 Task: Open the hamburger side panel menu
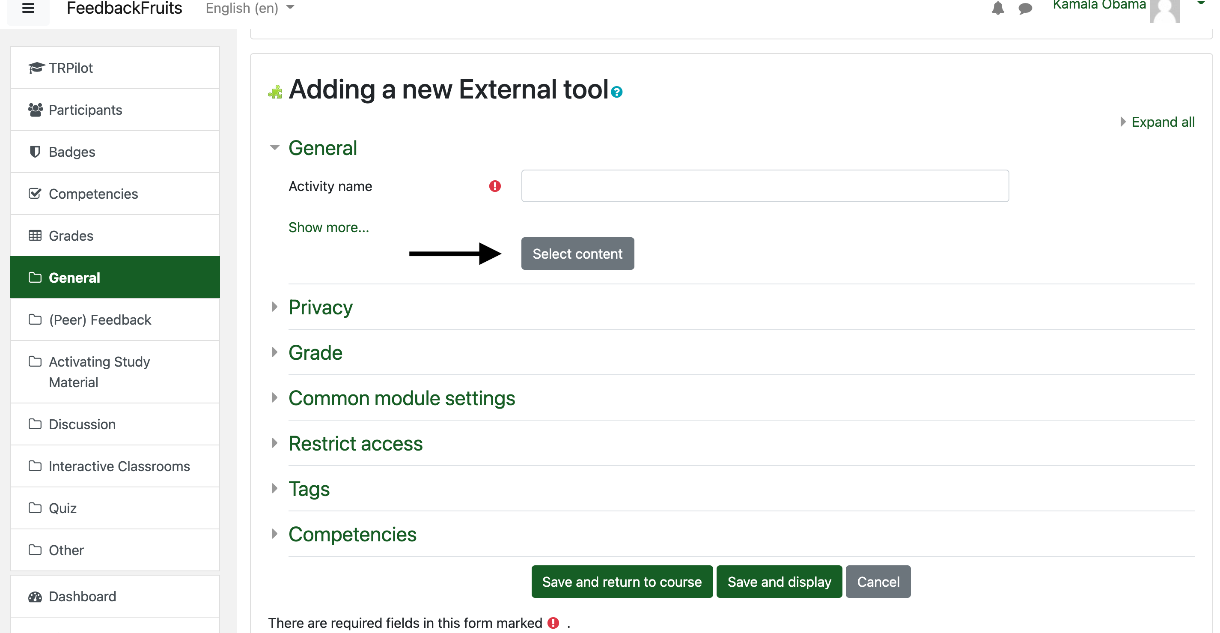(x=28, y=8)
